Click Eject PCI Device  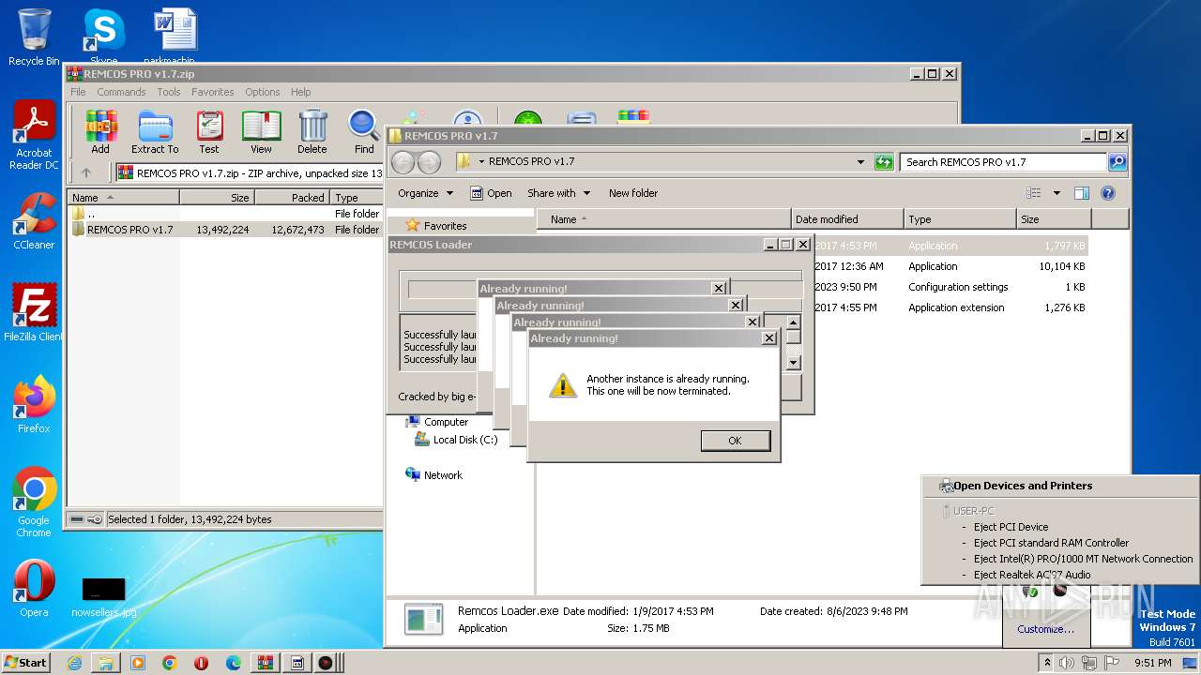[x=1011, y=527]
